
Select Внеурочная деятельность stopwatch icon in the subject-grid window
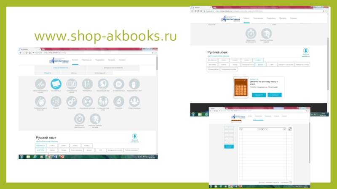click(80, 119)
